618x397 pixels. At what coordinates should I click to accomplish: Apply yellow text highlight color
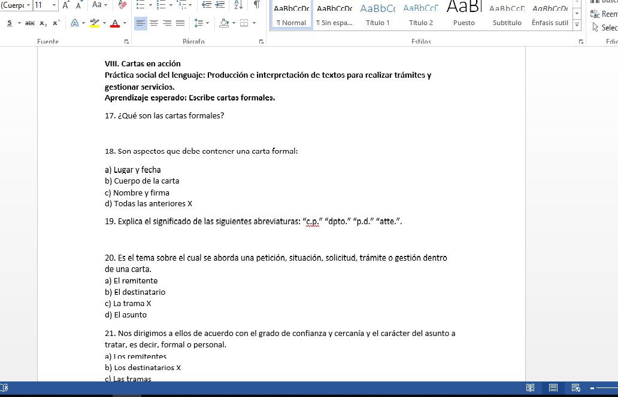pos(95,23)
